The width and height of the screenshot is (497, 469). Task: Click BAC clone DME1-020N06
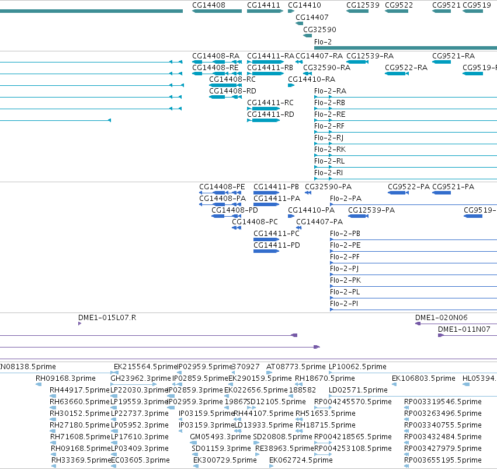coord(441,318)
